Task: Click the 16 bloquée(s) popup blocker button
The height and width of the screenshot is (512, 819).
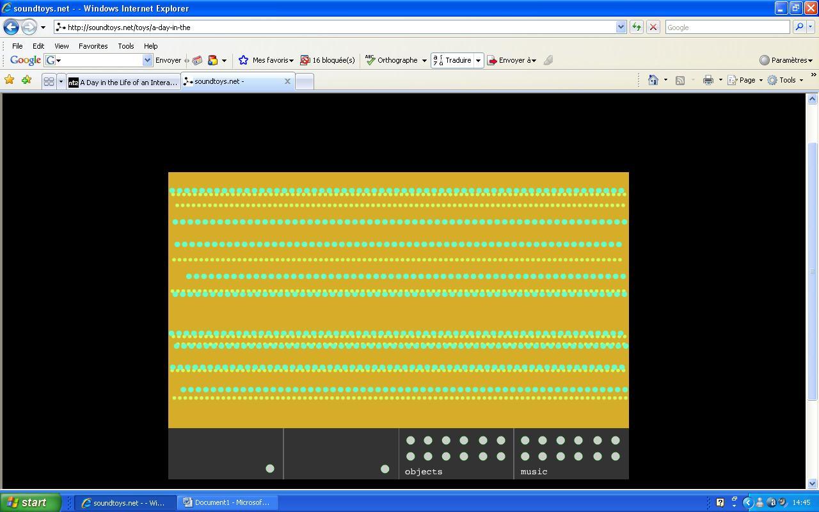Action: (328, 60)
